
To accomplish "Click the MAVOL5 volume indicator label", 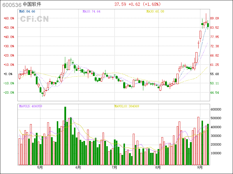I will pos(31,106).
